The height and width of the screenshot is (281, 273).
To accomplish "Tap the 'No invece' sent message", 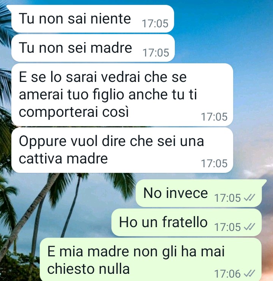I will (x=200, y=193).
